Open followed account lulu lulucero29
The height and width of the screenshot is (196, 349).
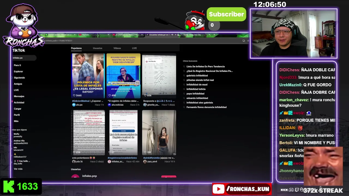pos(19,149)
